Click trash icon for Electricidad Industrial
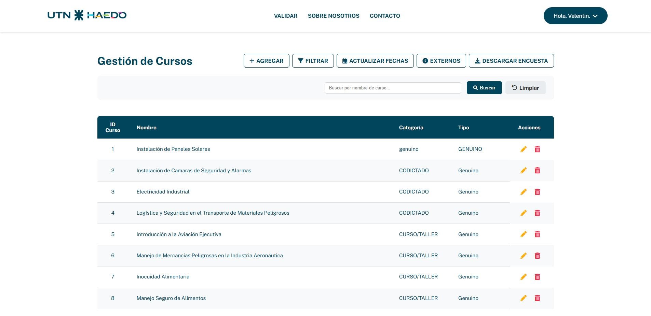Image resolution: width=651 pixels, height=316 pixels. [537, 192]
